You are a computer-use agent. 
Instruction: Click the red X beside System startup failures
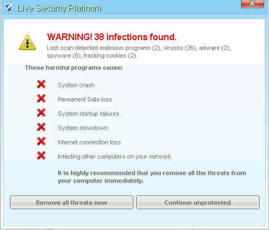point(41,113)
